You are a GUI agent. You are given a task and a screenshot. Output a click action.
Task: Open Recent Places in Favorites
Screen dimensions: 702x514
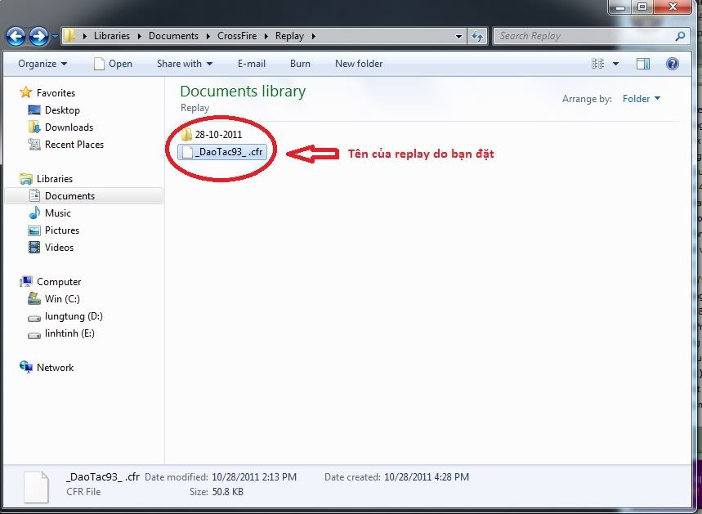coord(74,144)
